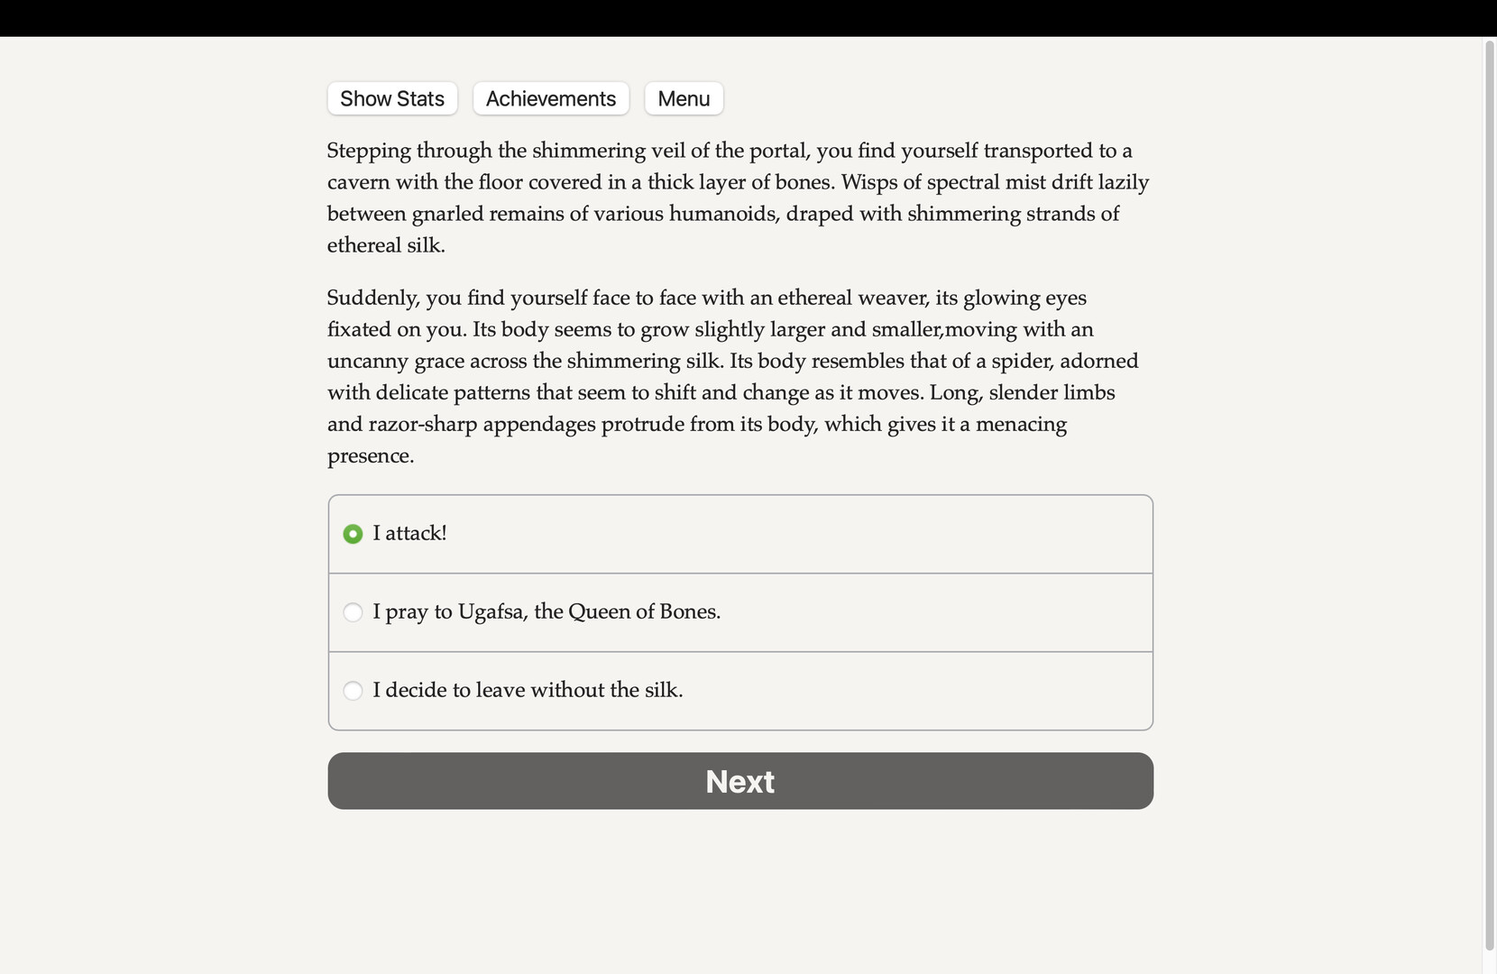Click the words "ethereal silk." ending paragraph one

[x=386, y=245]
